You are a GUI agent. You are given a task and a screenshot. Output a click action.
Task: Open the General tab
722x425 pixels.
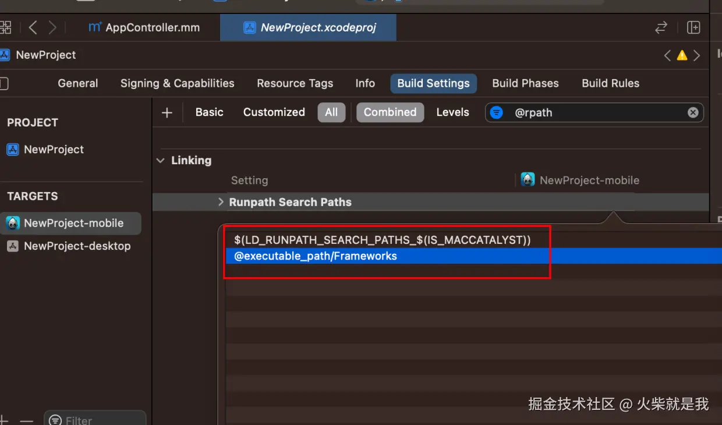click(78, 83)
